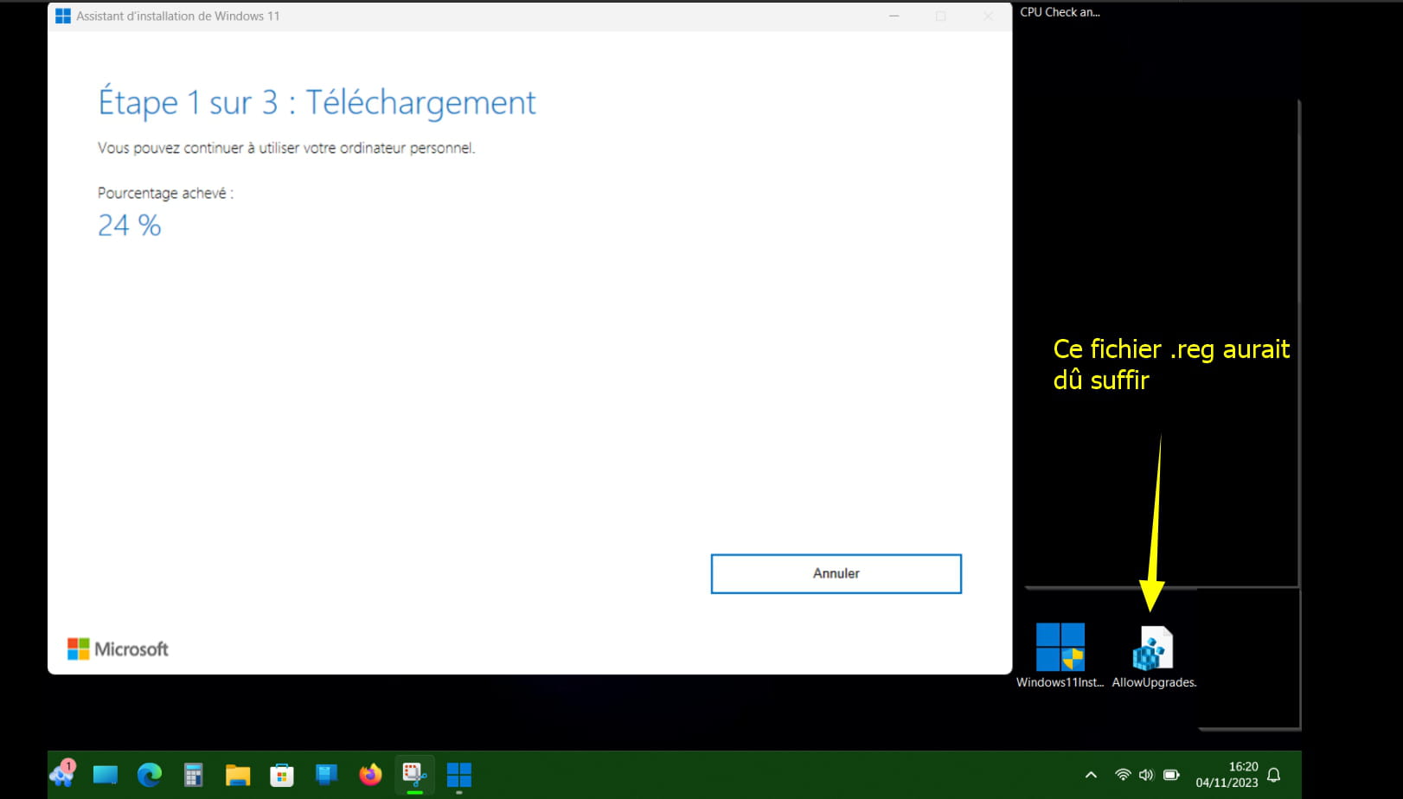
Task: Click the Annuler button
Action: (836, 573)
